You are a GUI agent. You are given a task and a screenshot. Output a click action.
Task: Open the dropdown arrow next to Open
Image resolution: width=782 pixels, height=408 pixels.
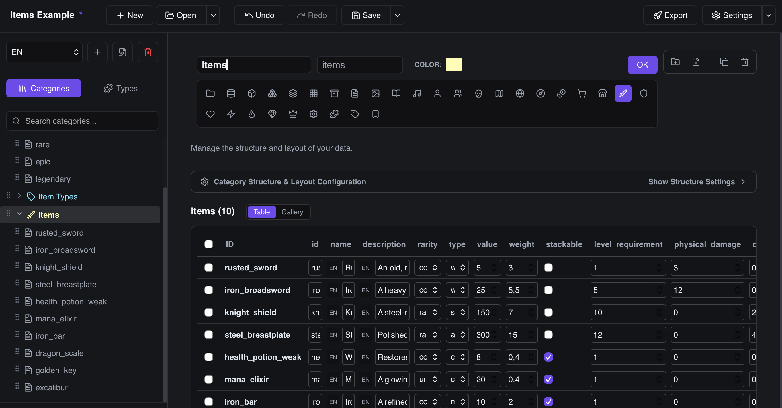[213, 15]
